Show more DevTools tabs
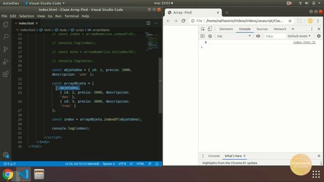Viewport: 324px width, 182px height. pos(293,29)
